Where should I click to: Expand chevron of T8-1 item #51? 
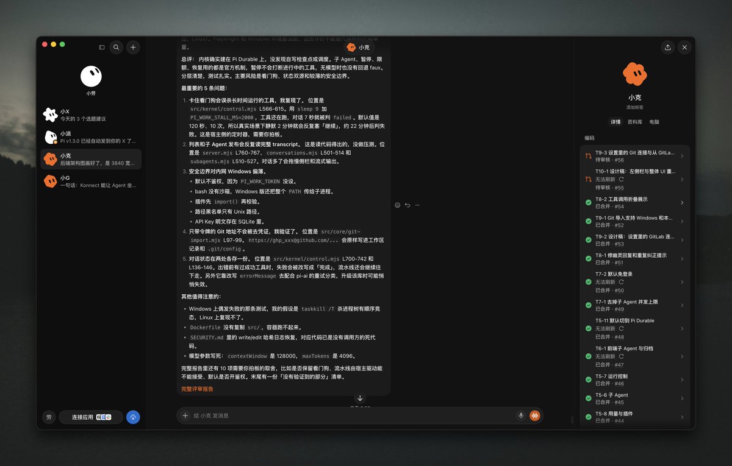coord(682,258)
